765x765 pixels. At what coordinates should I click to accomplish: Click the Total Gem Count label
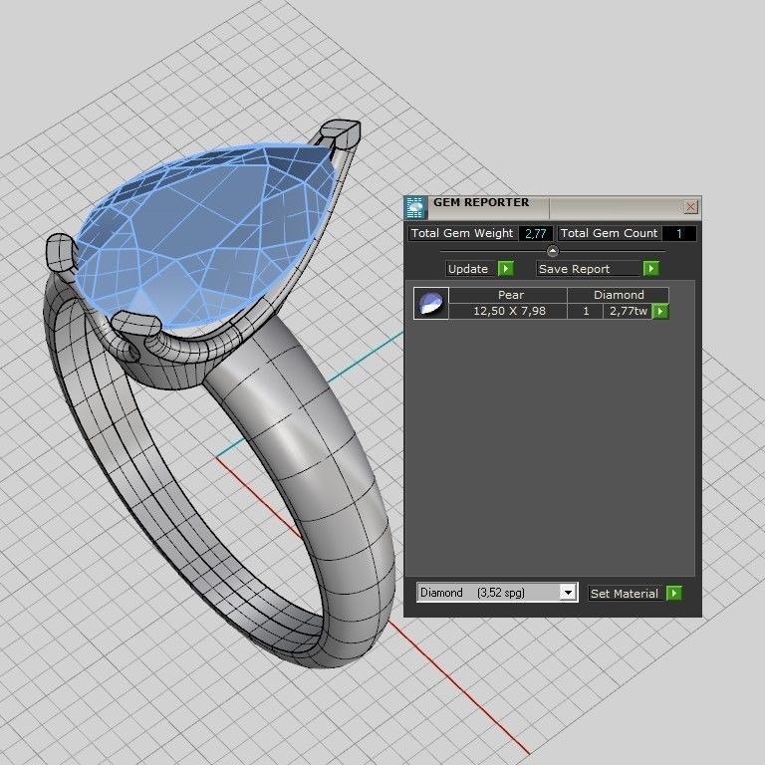tap(609, 233)
